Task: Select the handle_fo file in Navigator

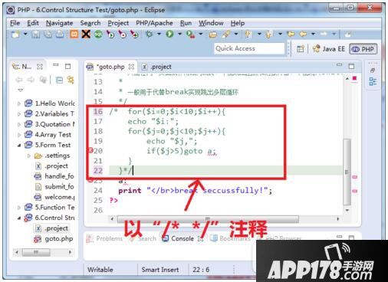Action: pyautogui.click(x=54, y=176)
